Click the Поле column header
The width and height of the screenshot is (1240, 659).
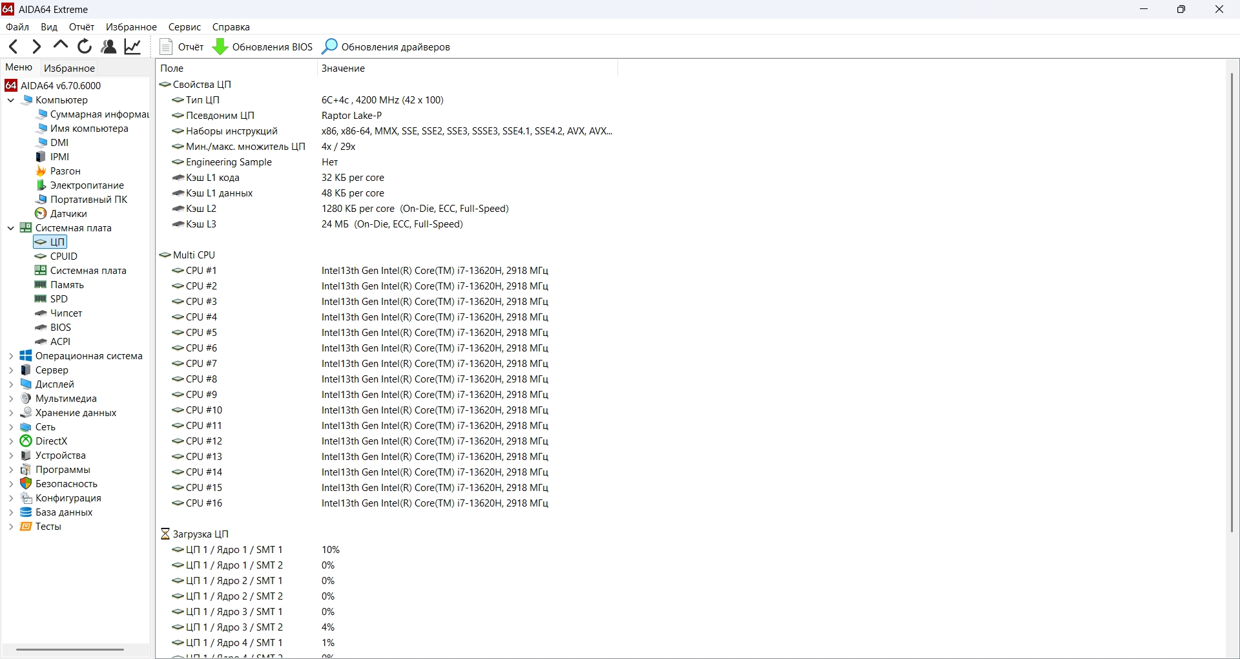(x=236, y=68)
